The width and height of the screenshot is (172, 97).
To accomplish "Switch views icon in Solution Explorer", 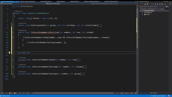I will point(148,4).
